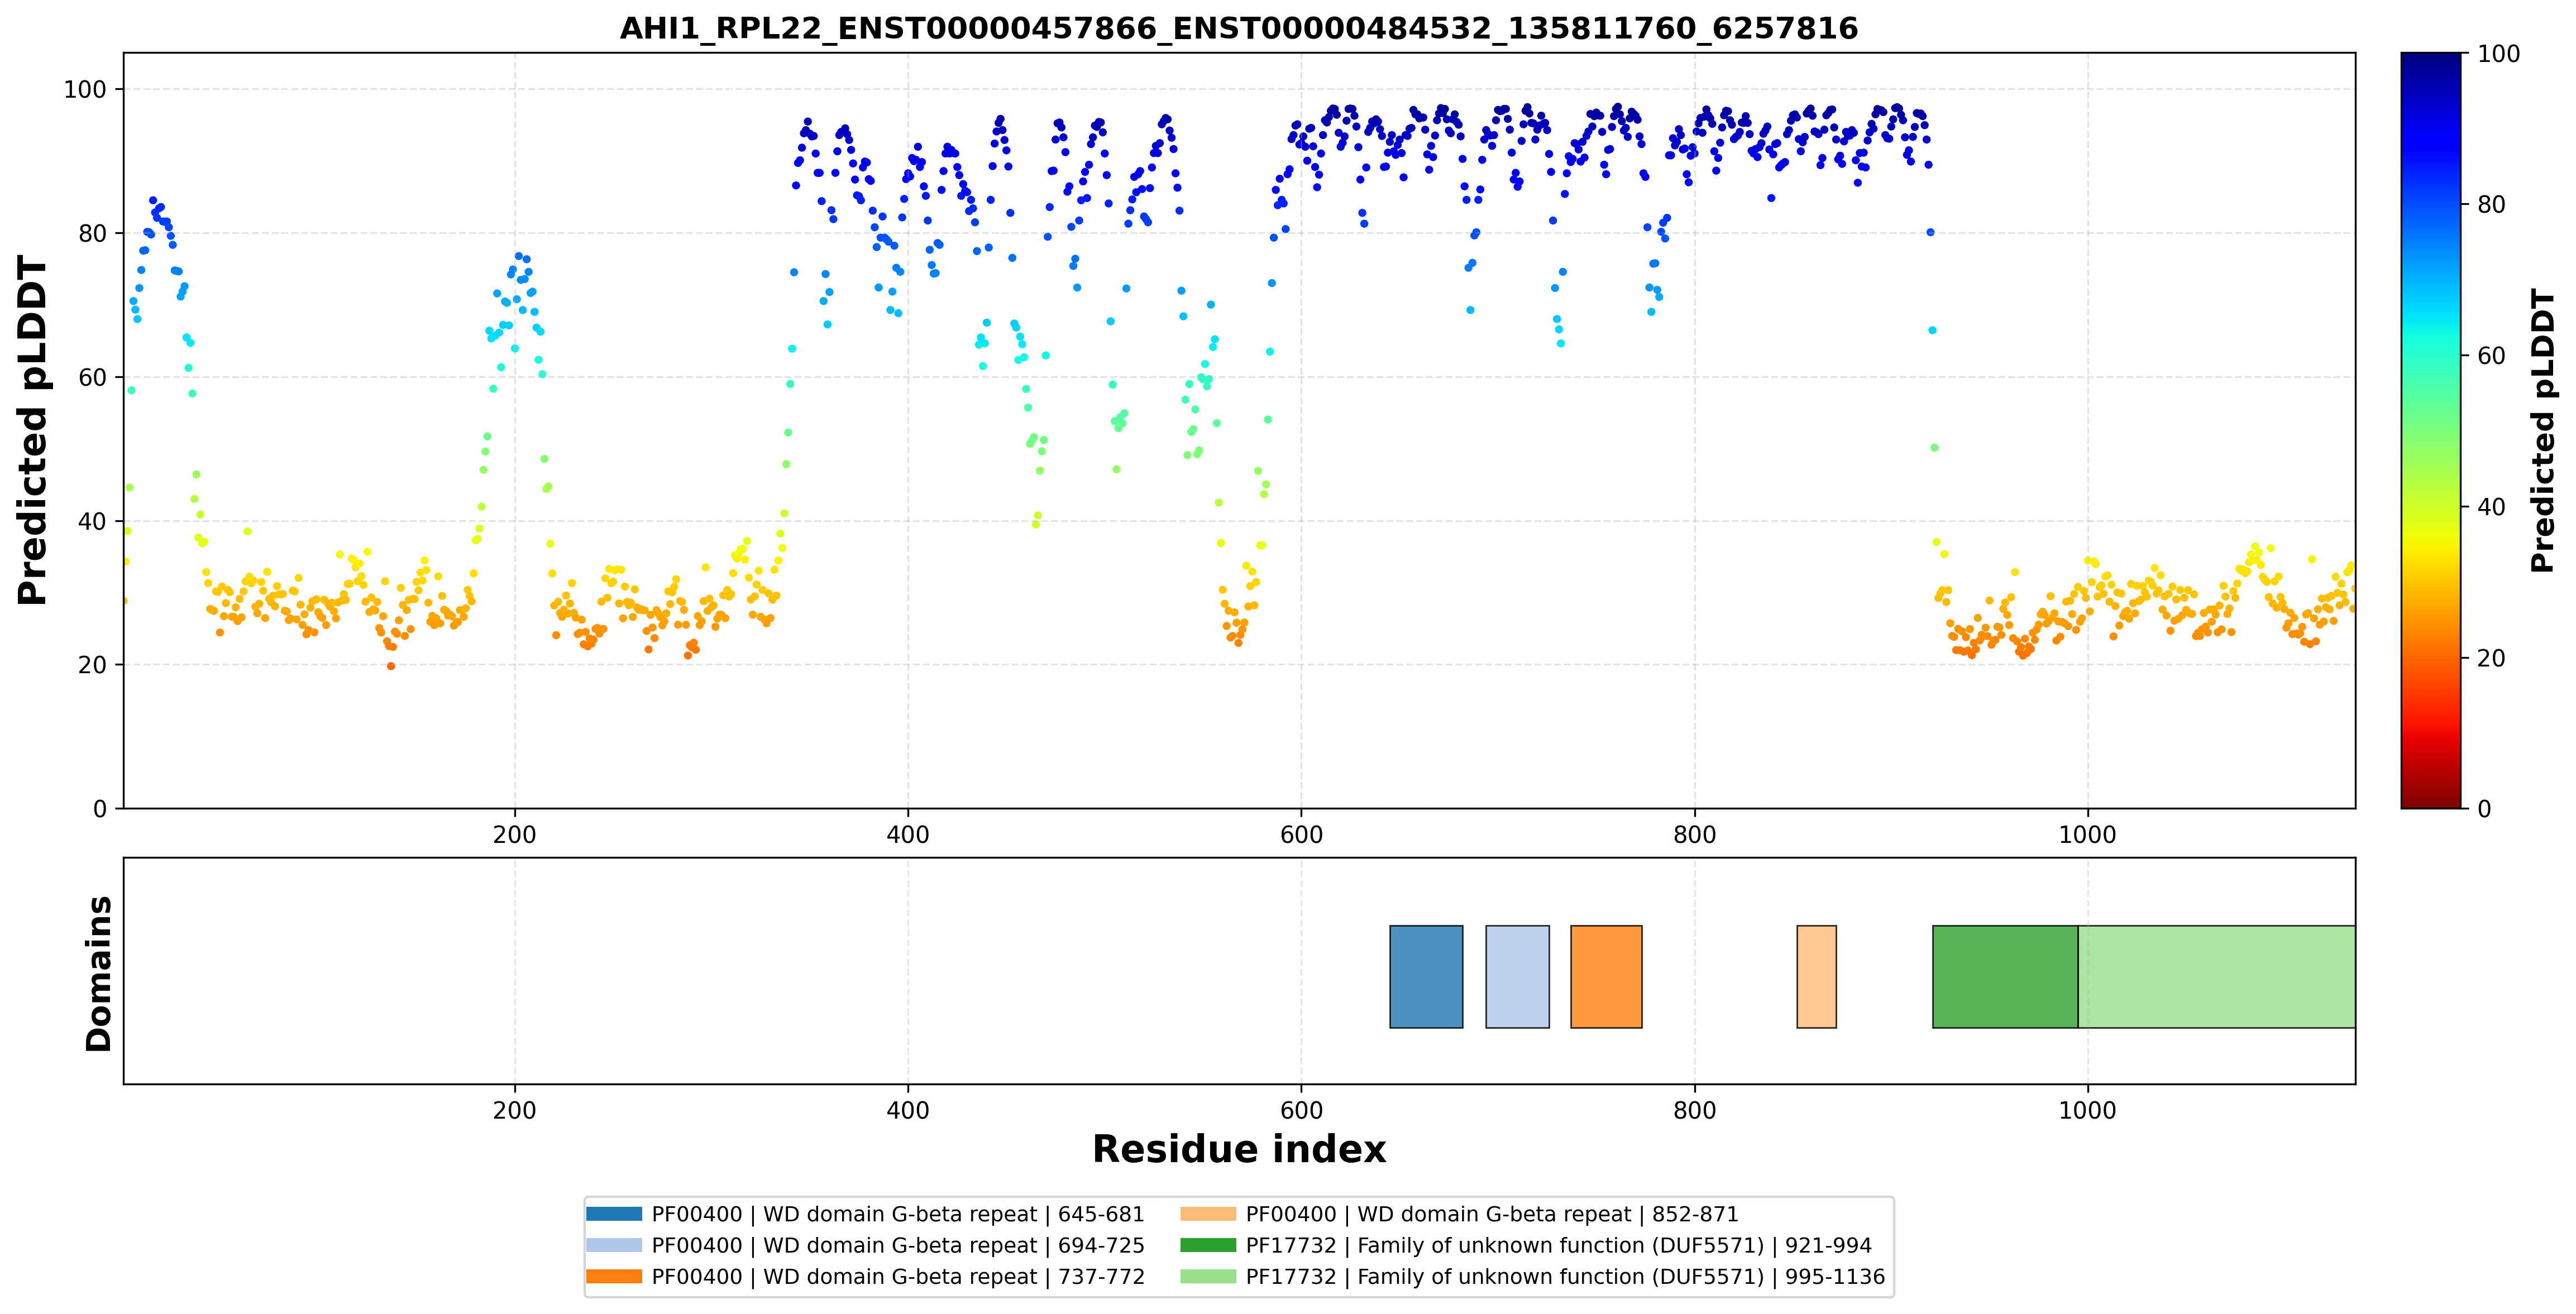Click the blue legend swatch for 645-681
Viewport: 2576px width, 1314px height.
coord(614,1214)
